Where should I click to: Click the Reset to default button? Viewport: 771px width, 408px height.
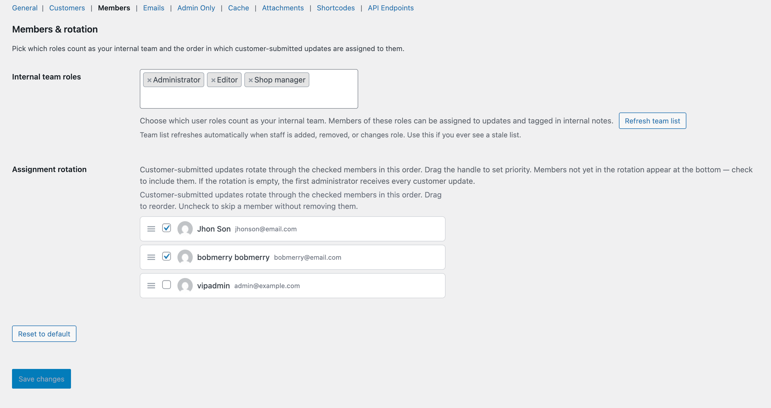click(44, 334)
